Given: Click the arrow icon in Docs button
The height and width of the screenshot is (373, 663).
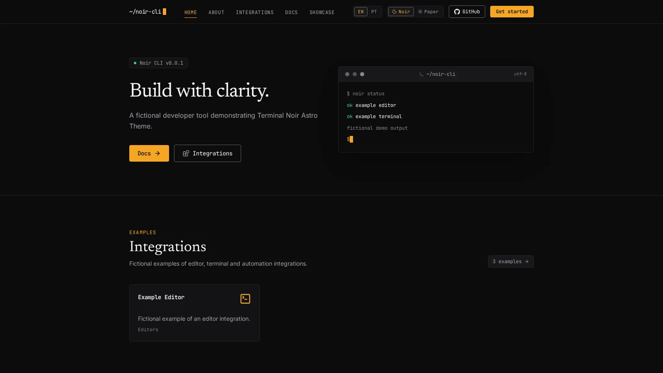Looking at the screenshot, I should point(157,153).
